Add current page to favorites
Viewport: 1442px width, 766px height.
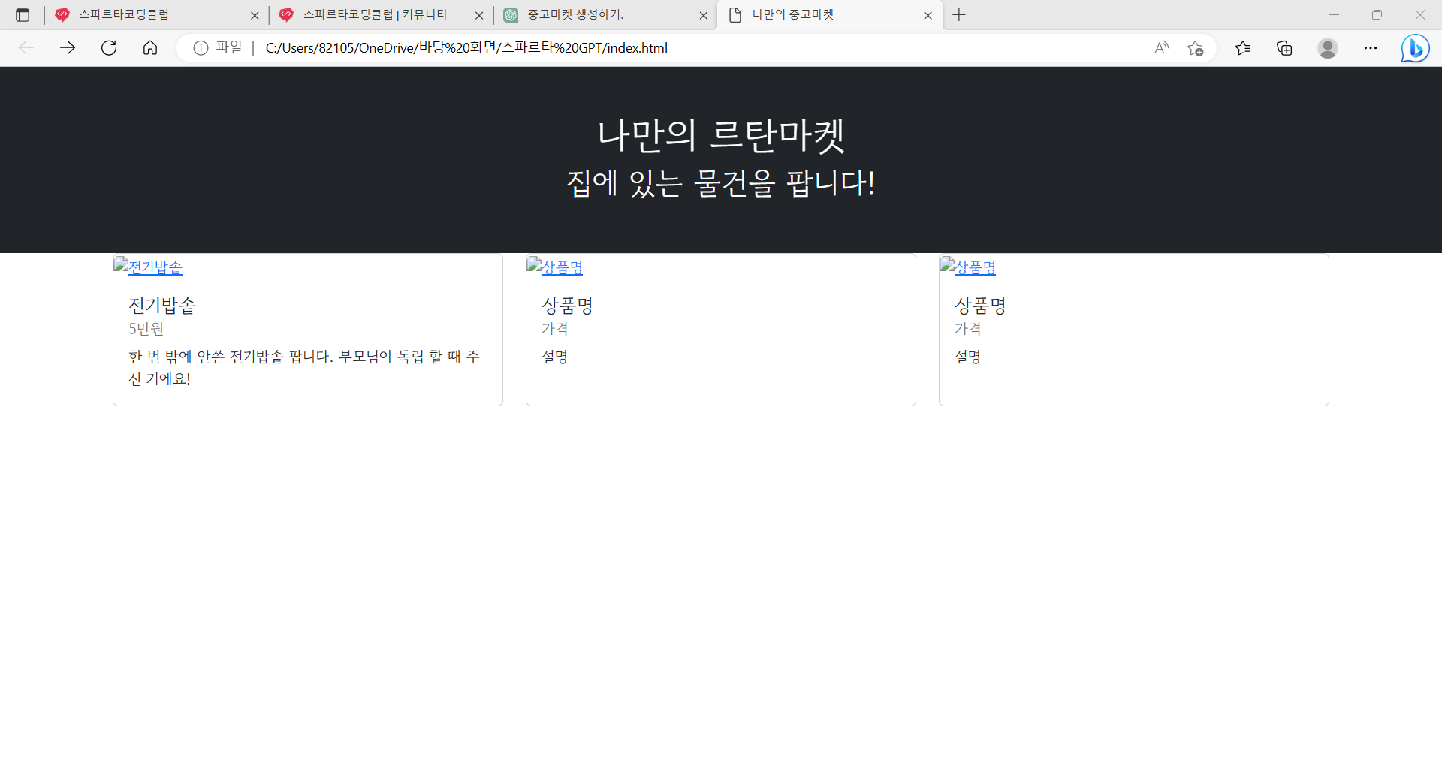pyautogui.click(x=1196, y=47)
